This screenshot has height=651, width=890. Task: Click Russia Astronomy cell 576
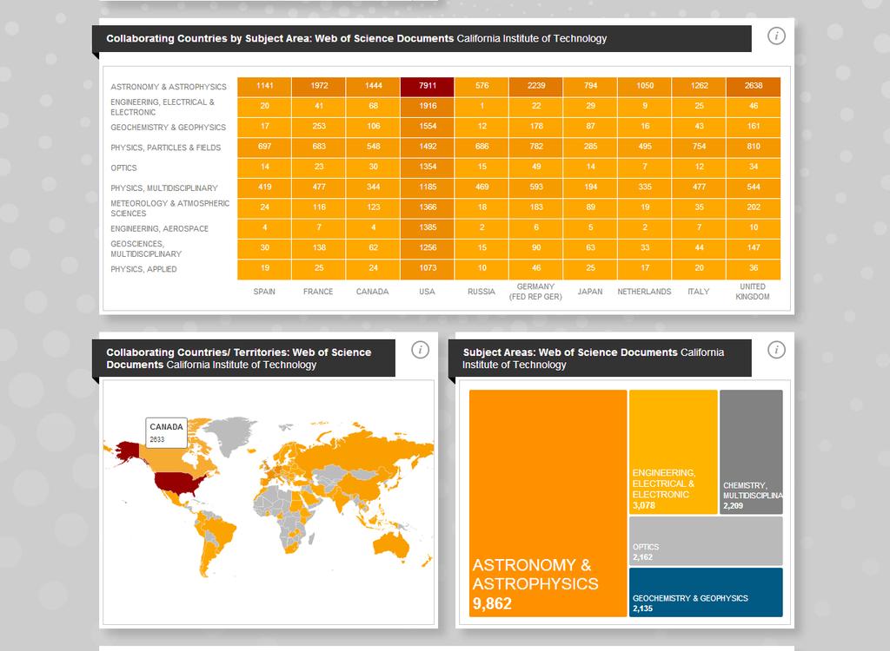(482, 87)
